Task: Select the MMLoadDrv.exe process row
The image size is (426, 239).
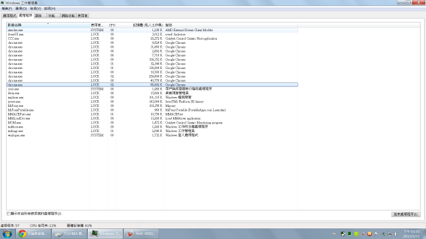Action: click(152, 118)
